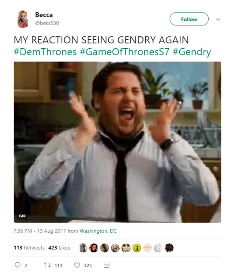235x275 pixels.
Task: Click the tweet timestamp 7:36 PM - 13 Aug 2017
Action: coord(40,231)
